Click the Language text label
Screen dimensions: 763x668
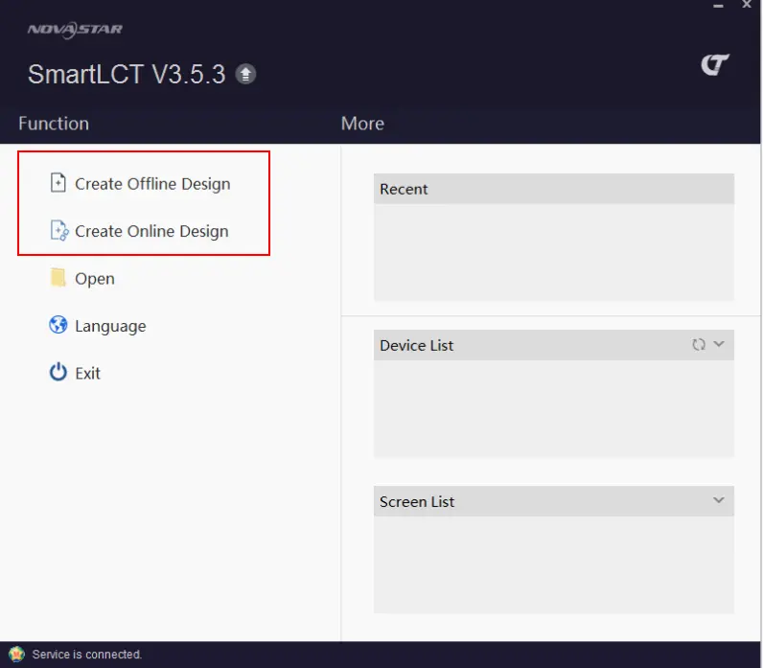click(110, 326)
